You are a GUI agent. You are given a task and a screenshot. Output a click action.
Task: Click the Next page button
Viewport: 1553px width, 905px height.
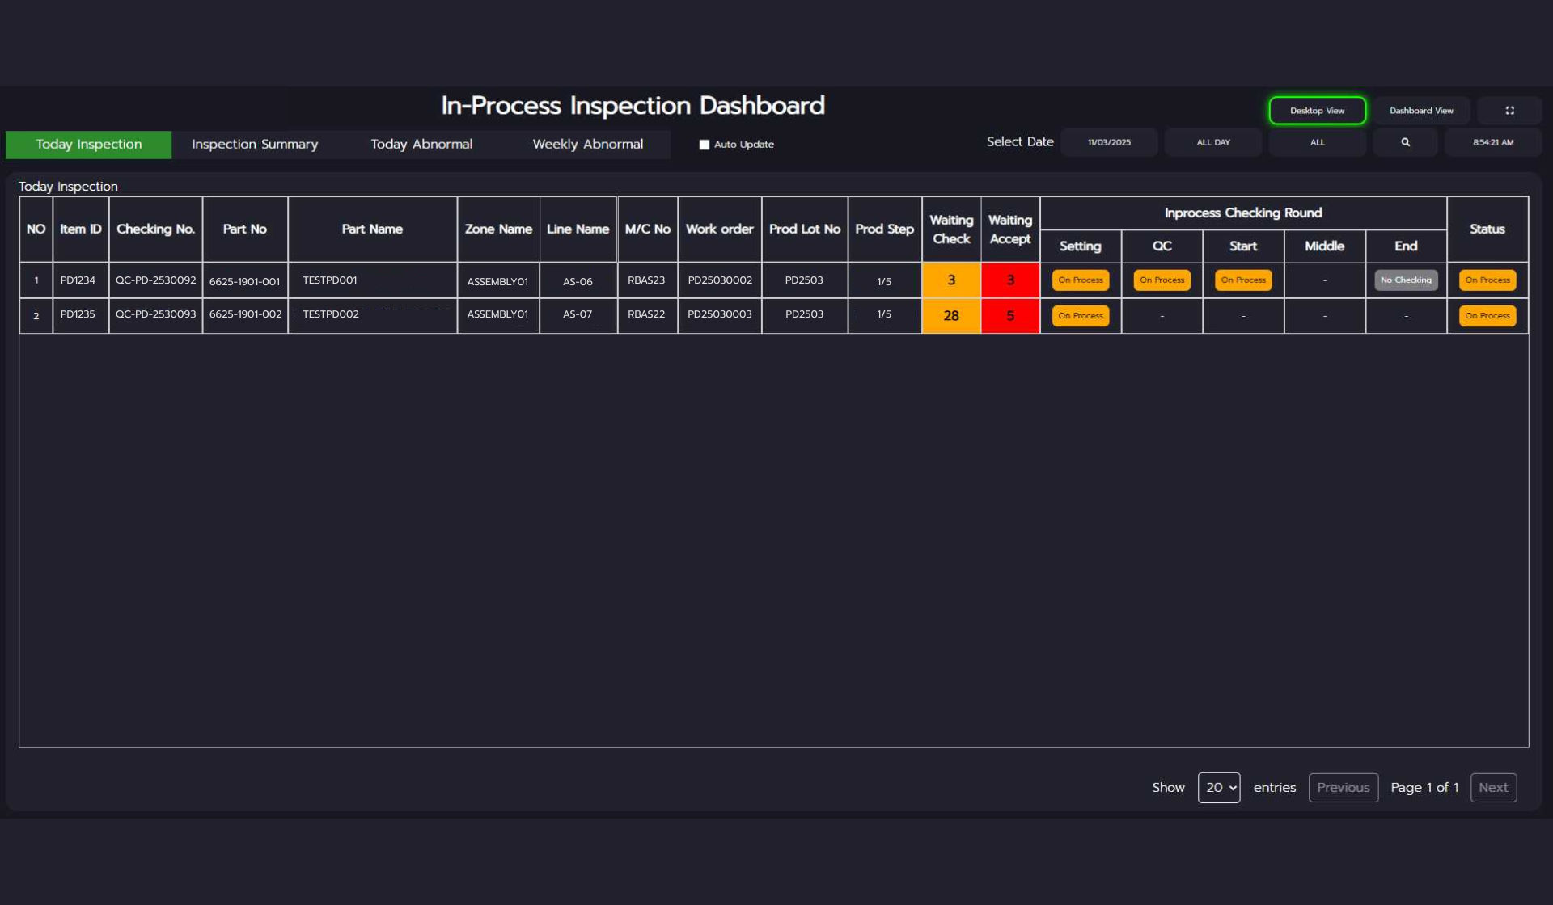(x=1492, y=787)
